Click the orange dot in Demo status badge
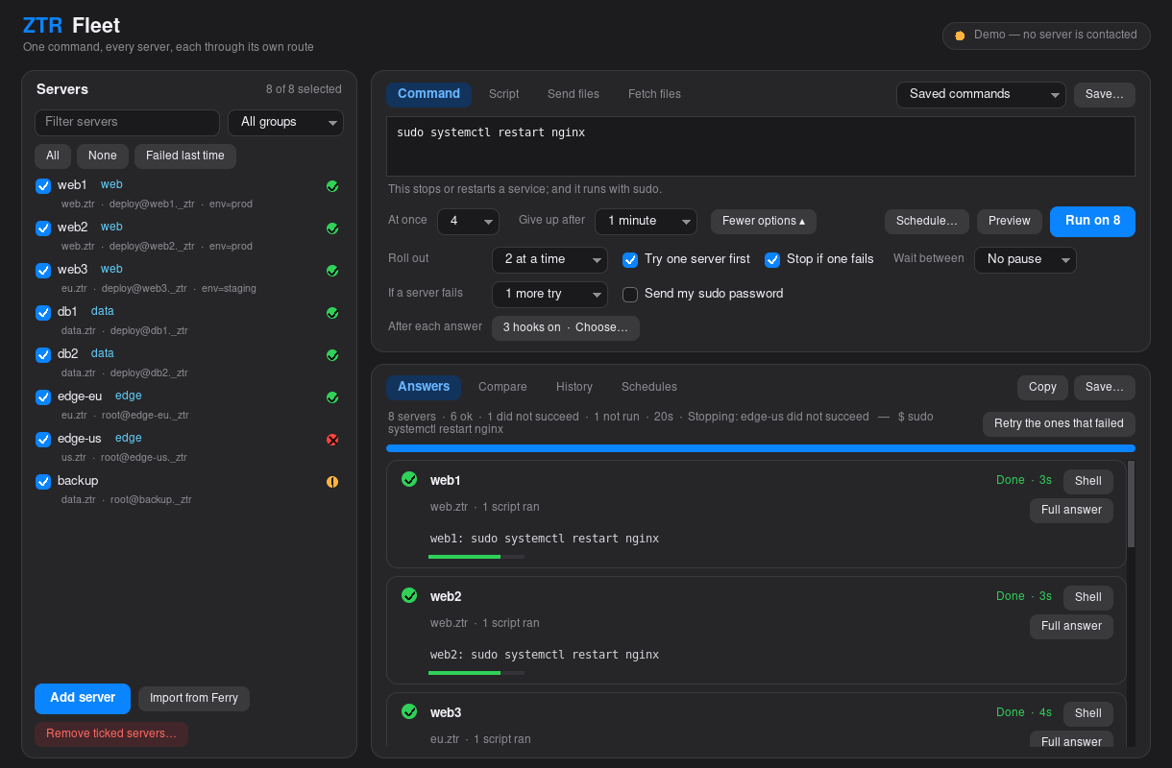This screenshot has height=768, width=1172. click(x=960, y=36)
